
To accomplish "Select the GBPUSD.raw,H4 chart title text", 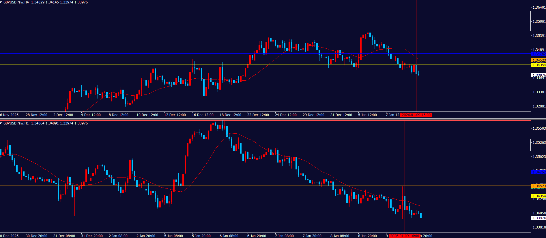I will pos(16,2).
